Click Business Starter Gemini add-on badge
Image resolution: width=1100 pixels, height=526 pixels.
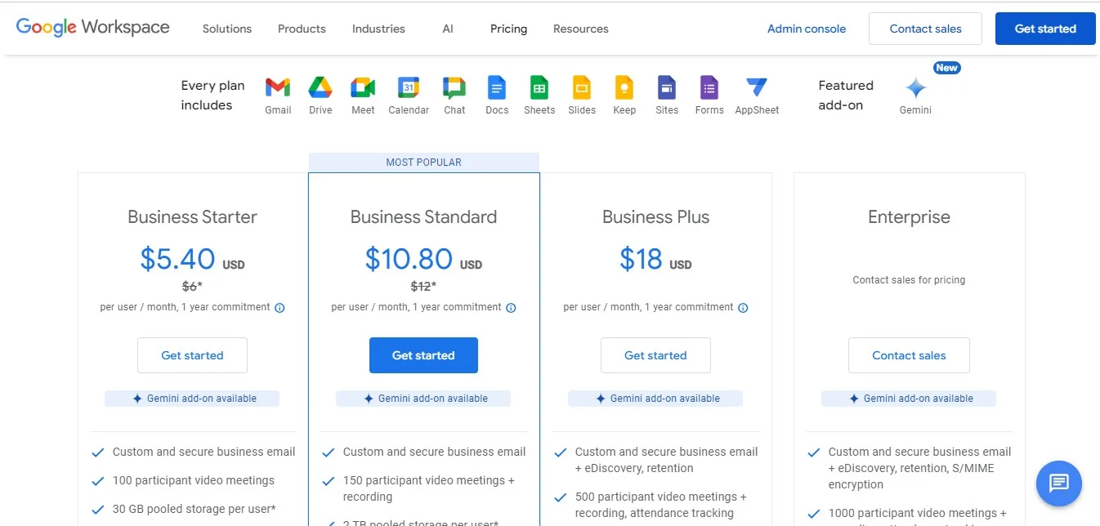[x=192, y=399]
